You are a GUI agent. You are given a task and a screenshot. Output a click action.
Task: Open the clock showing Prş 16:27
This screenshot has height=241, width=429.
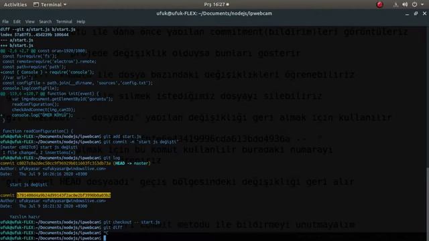click(216, 5)
